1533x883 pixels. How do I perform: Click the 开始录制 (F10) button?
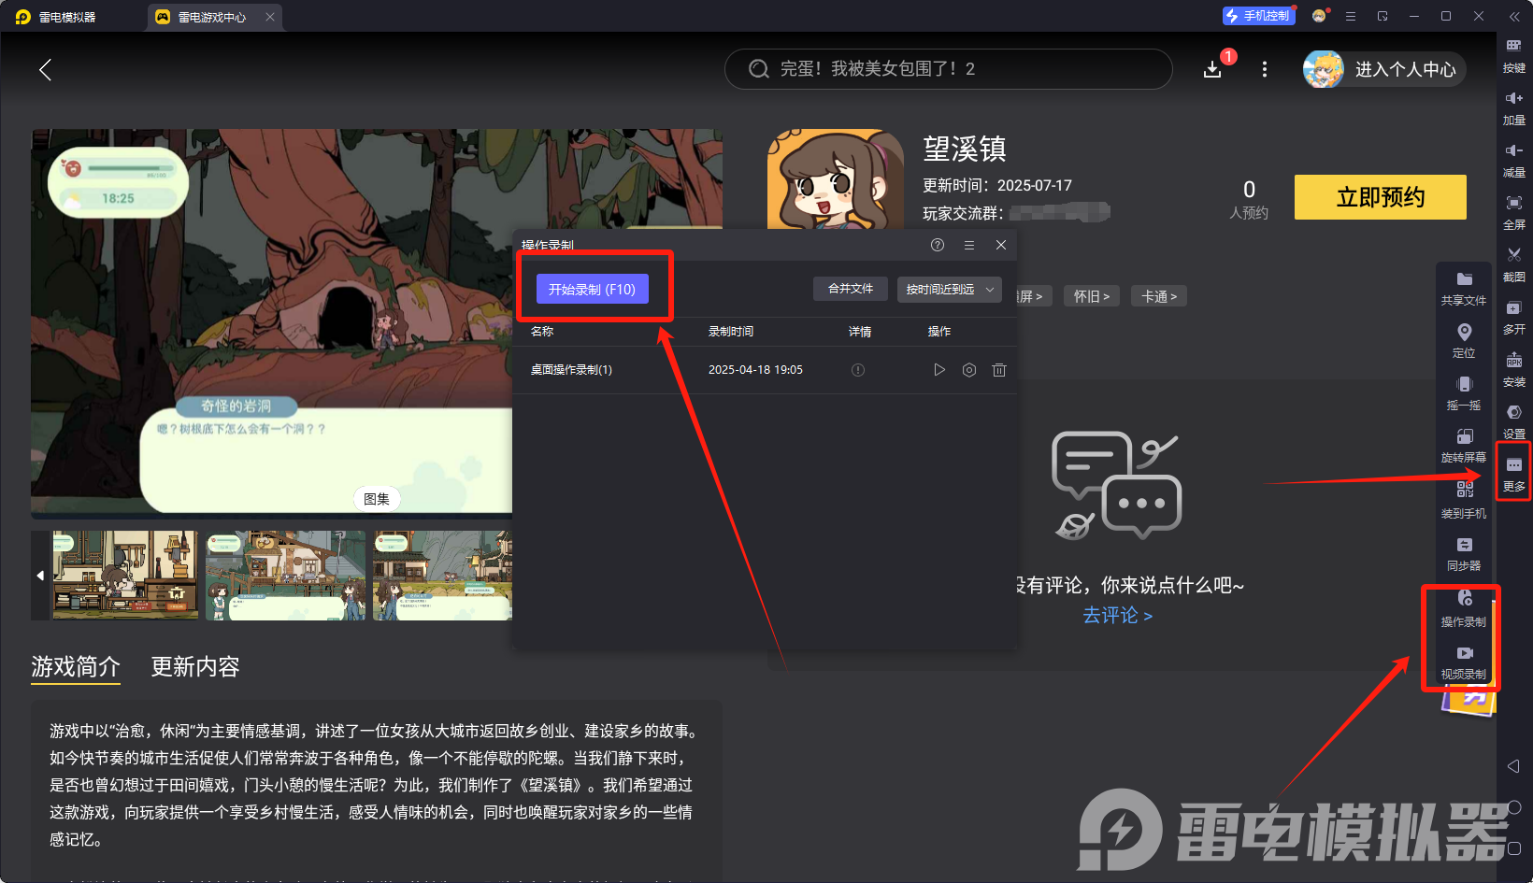(592, 290)
